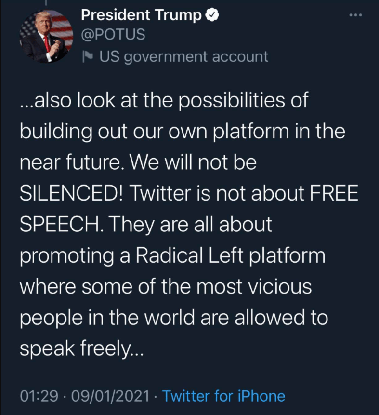Open the Twitter for iPhone source link
Image resolution: width=379 pixels, height=415 pixels.
point(224,396)
